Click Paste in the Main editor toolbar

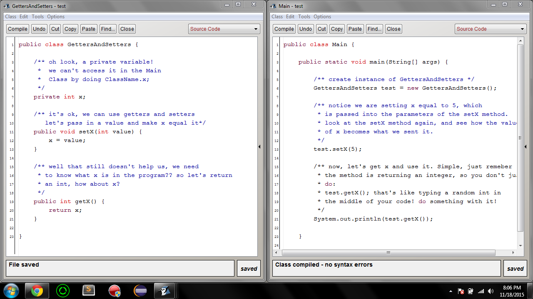point(355,29)
